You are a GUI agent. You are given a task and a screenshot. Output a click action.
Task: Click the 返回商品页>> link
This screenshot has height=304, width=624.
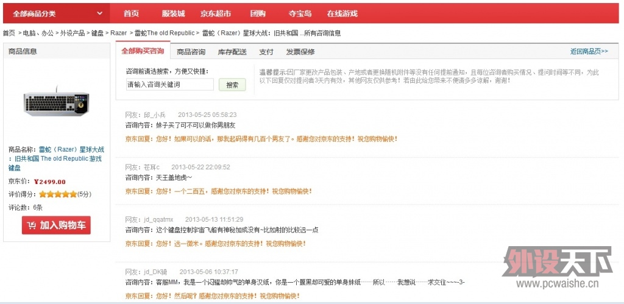click(589, 51)
